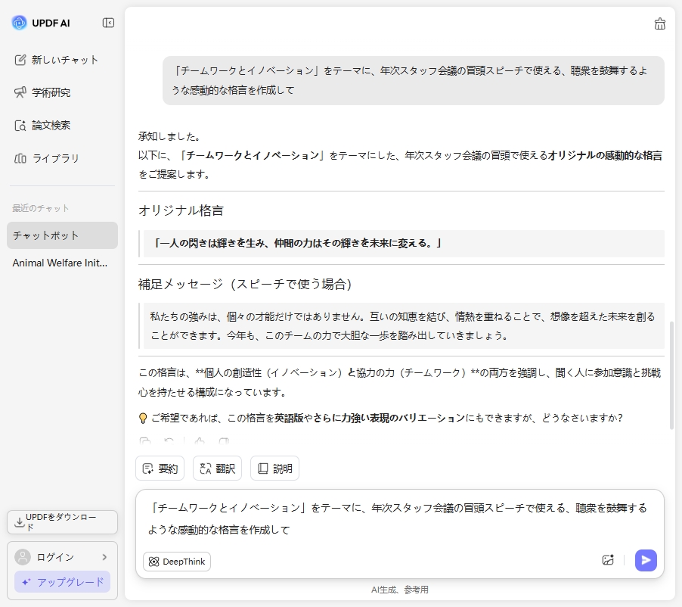The width and height of the screenshot is (682, 607).
Task: Attach an image in the message box
Action: [608, 560]
